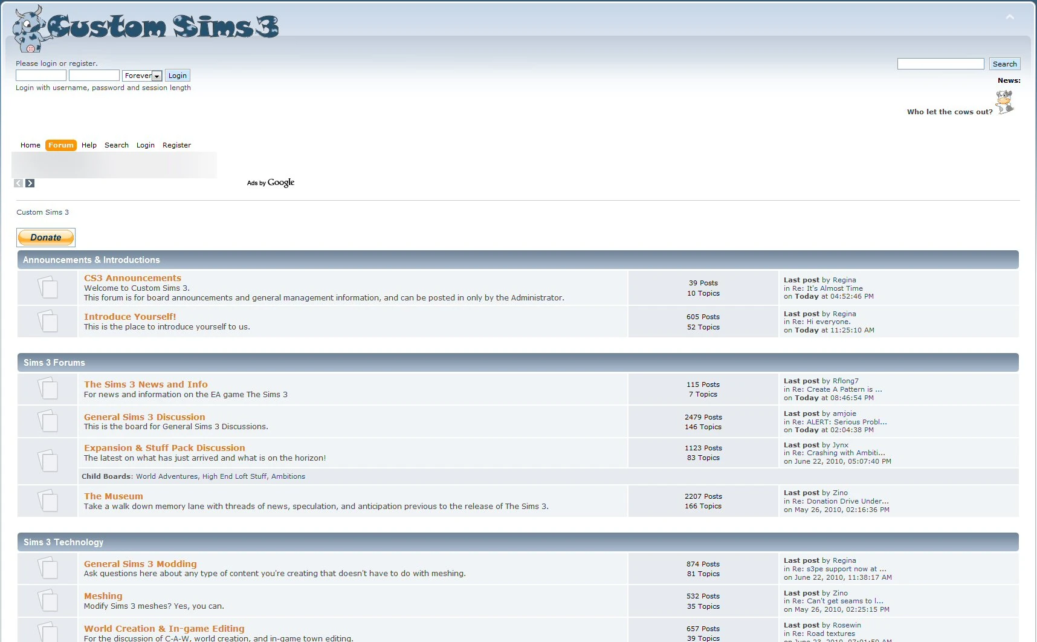Click the ad previous arrow icon
1037x642 pixels.
(19, 183)
